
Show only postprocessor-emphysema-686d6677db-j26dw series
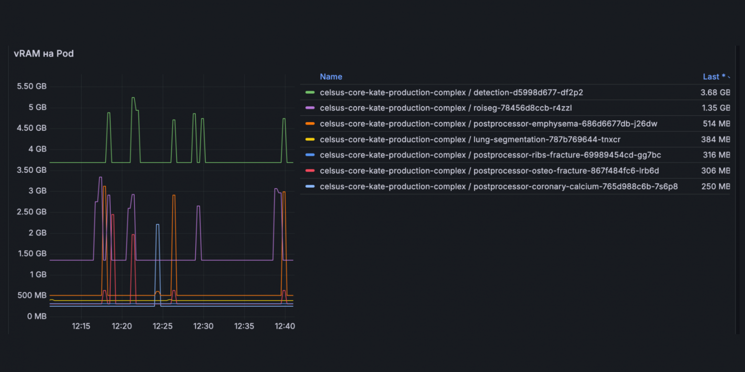[x=489, y=124]
